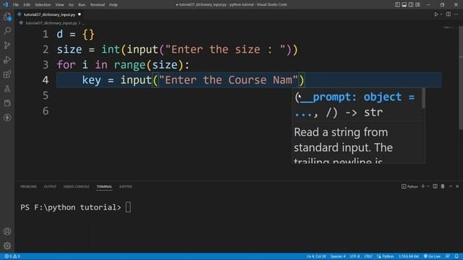Open the Search view in activity bar

[x=7, y=30]
